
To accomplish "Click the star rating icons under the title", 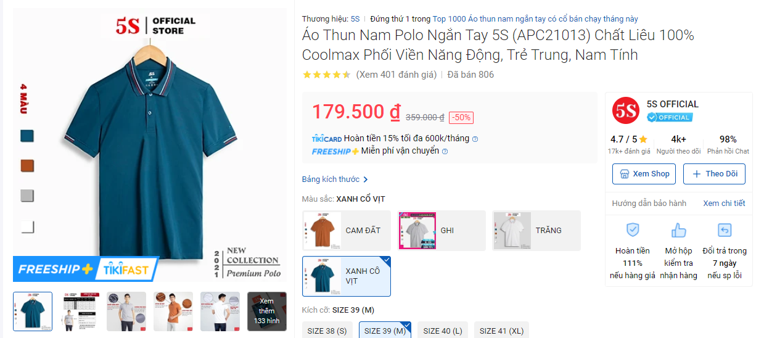I will point(326,75).
